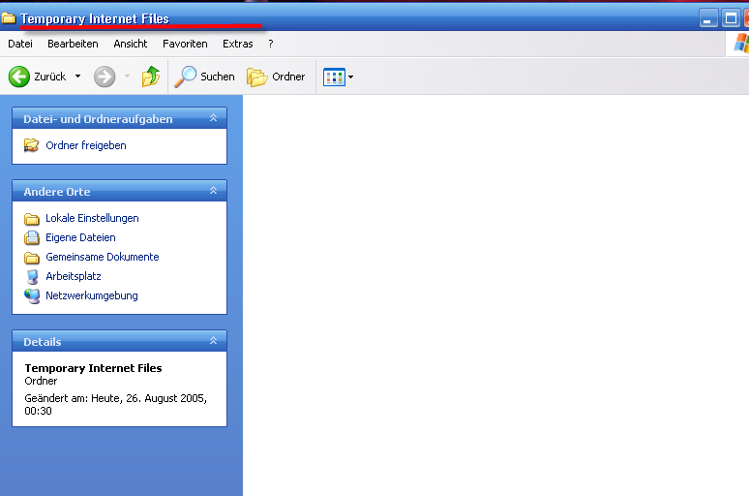Maximize the Temporary Internet Files window
Viewport: 749px width, 496px height.
coord(731,18)
